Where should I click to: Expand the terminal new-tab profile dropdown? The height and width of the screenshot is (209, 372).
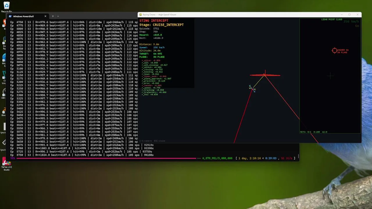point(58,16)
